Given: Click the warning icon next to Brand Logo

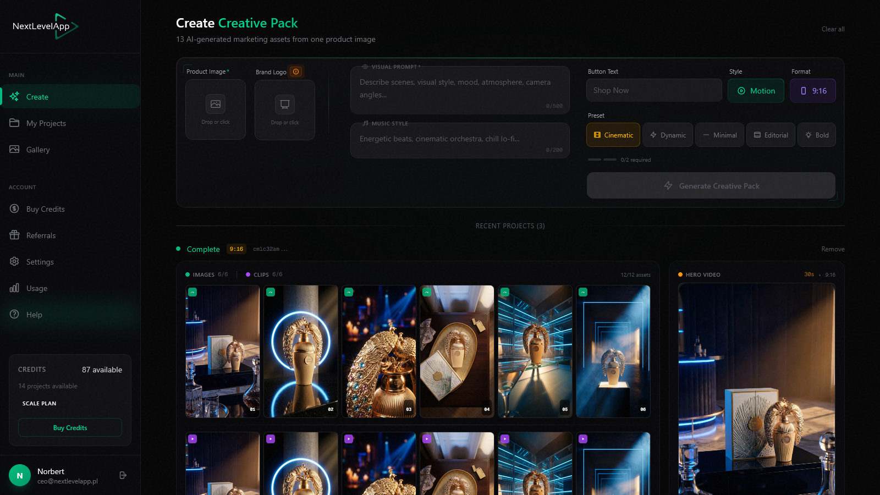Looking at the screenshot, I should pos(296,71).
